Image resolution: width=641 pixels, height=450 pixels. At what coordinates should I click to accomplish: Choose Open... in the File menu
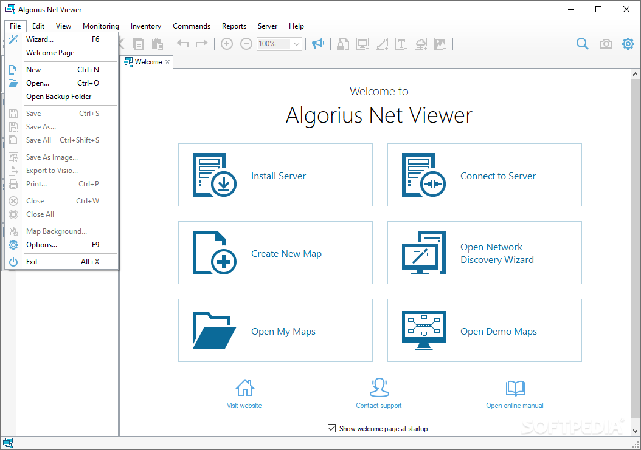62,83
